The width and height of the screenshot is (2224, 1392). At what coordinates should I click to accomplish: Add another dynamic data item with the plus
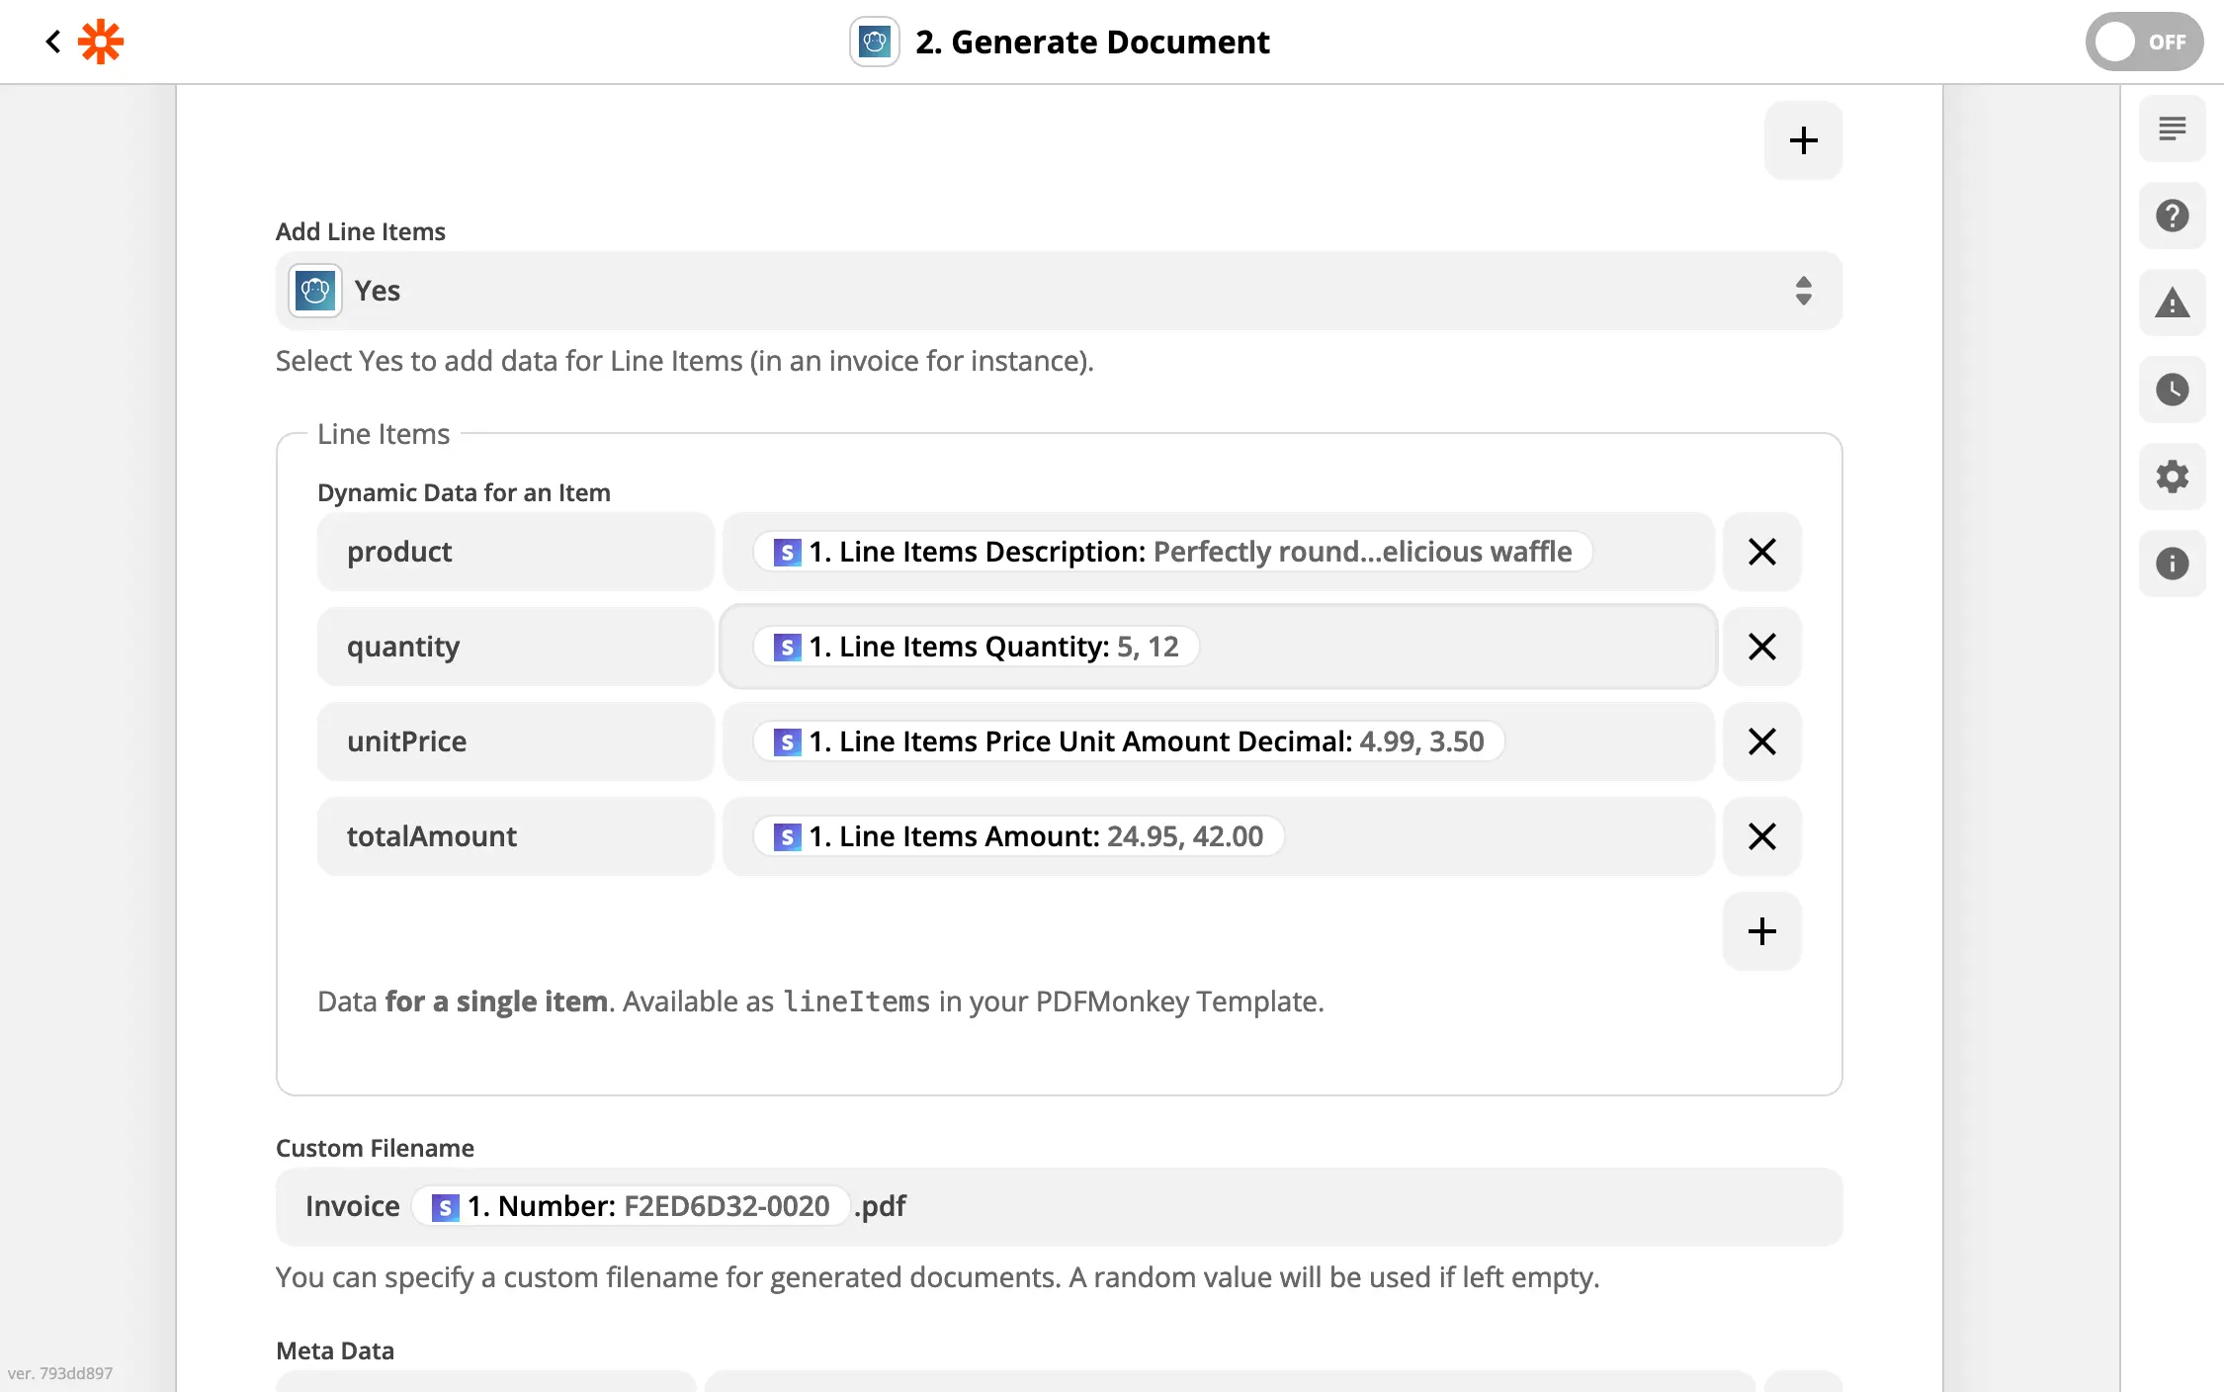point(1761,930)
